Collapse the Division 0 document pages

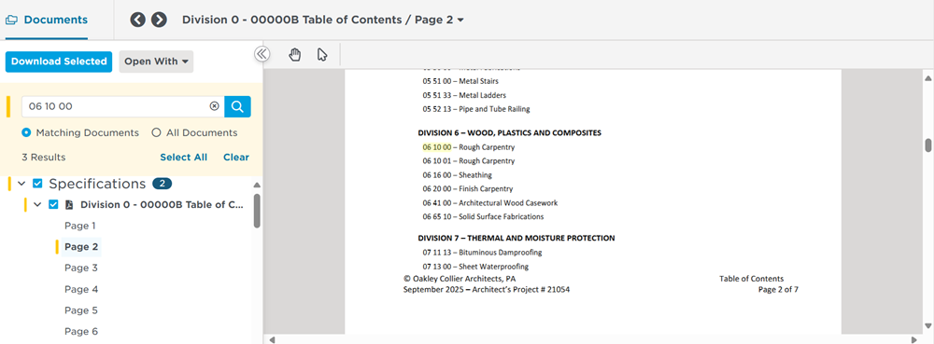pyautogui.click(x=37, y=204)
